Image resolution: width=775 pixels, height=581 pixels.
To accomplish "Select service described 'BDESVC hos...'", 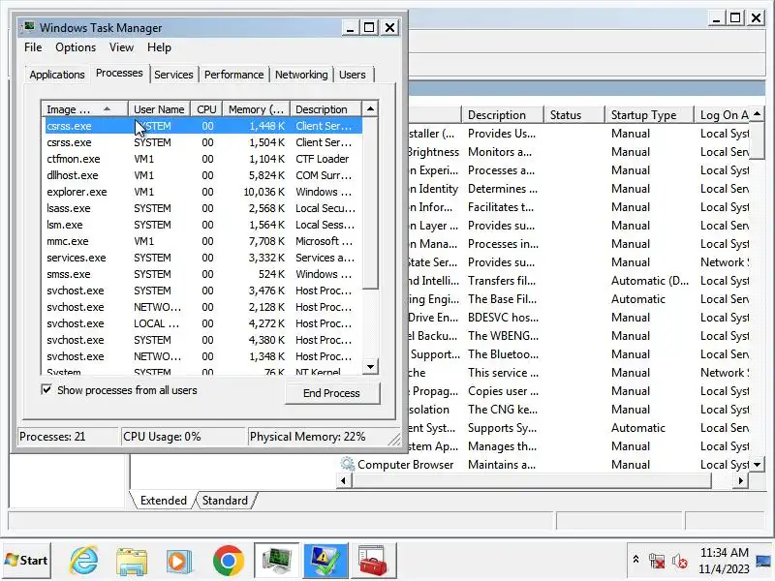I will 579,318.
